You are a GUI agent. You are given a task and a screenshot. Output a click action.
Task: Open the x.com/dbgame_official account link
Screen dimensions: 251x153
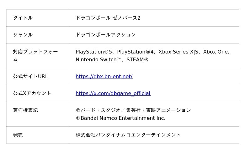(113, 94)
